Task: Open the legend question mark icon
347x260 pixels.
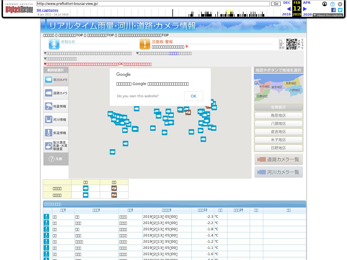Action: 52,159
